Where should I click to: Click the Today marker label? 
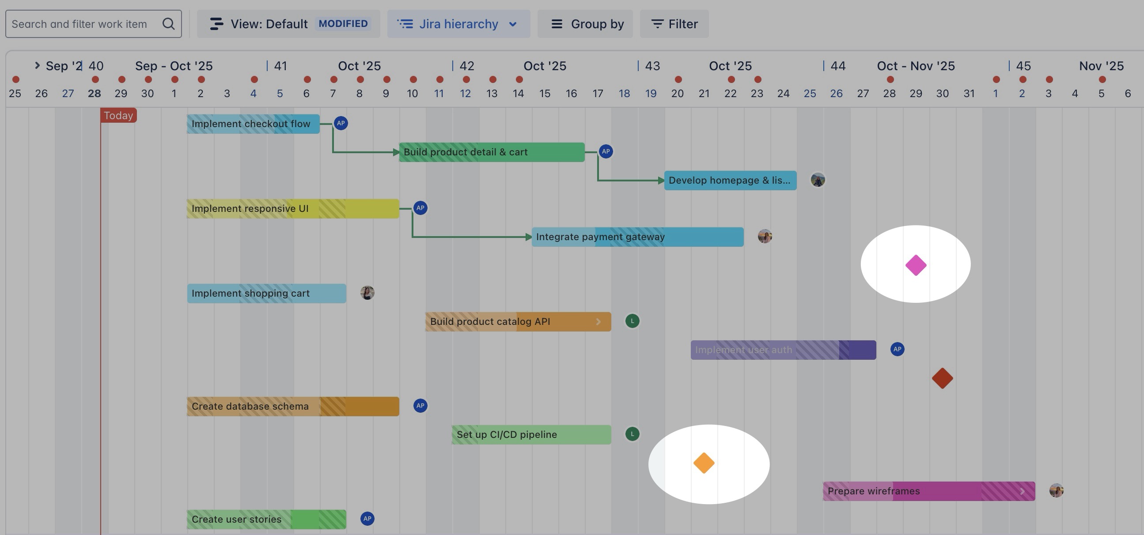[x=118, y=116]
